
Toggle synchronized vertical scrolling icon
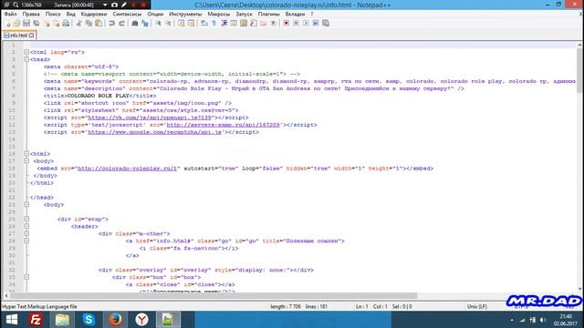(x=181, y=24)
